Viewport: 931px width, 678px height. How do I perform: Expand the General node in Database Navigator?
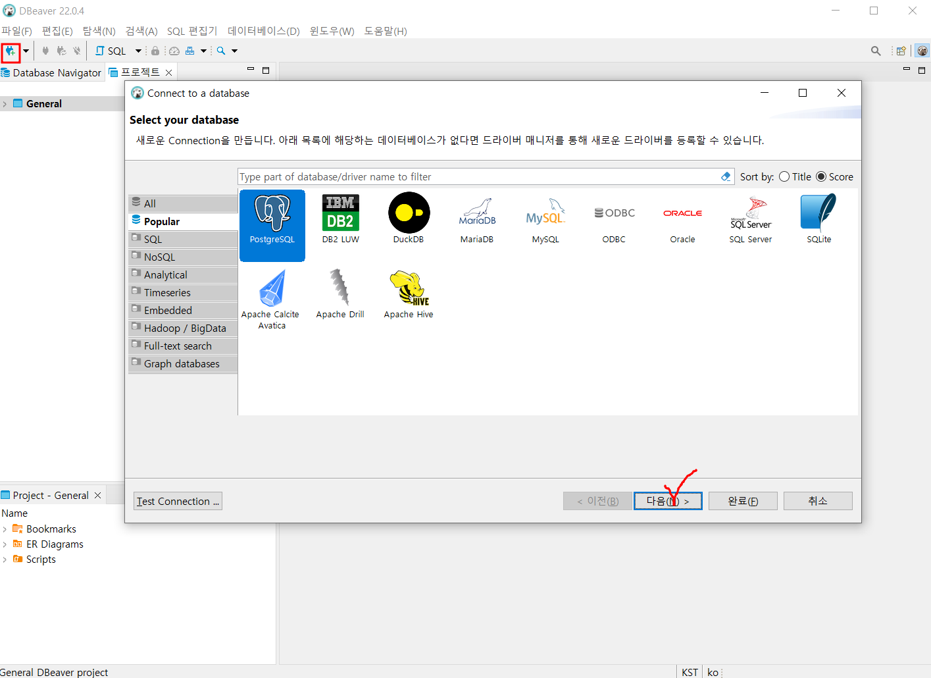(x=5, y=104)
